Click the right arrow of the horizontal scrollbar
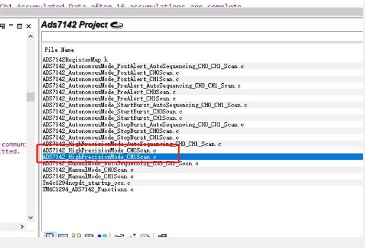 [x=22, y=226]
